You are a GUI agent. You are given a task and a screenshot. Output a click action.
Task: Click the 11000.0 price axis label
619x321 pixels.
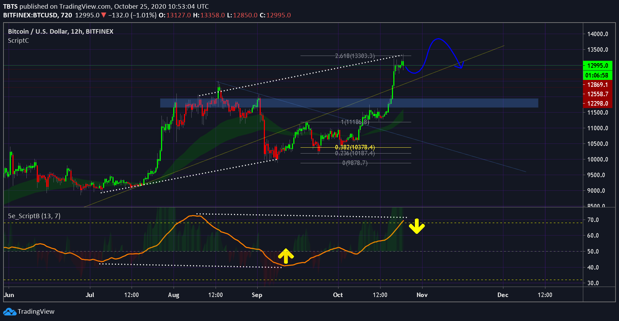(598, 128)
